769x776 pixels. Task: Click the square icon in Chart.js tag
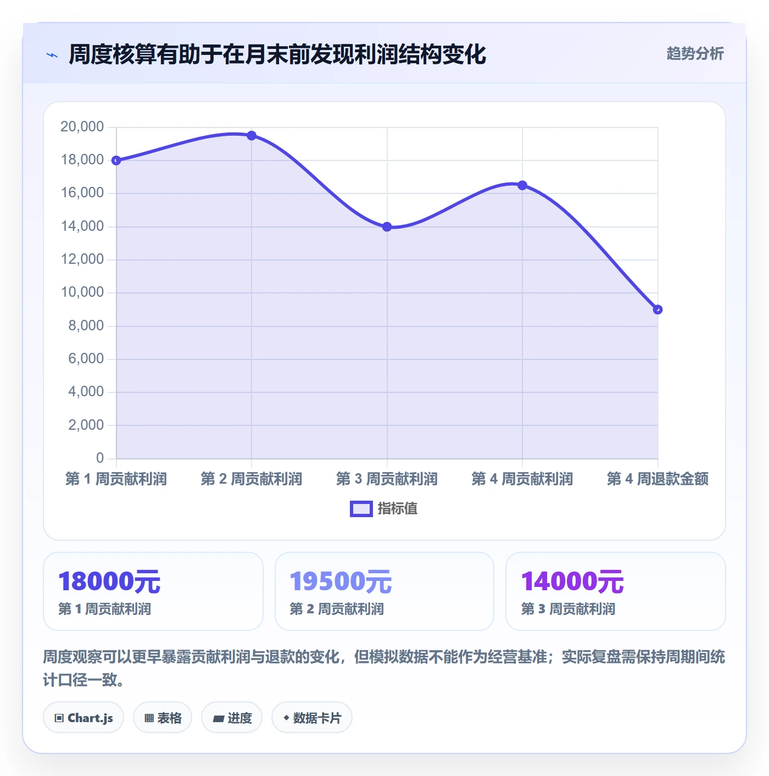click(x=59, y=718)
